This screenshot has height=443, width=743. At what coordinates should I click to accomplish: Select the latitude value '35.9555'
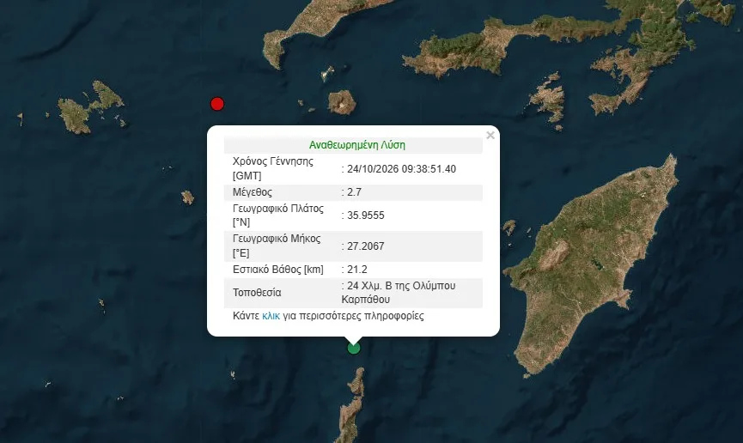(x=365, y=215)
